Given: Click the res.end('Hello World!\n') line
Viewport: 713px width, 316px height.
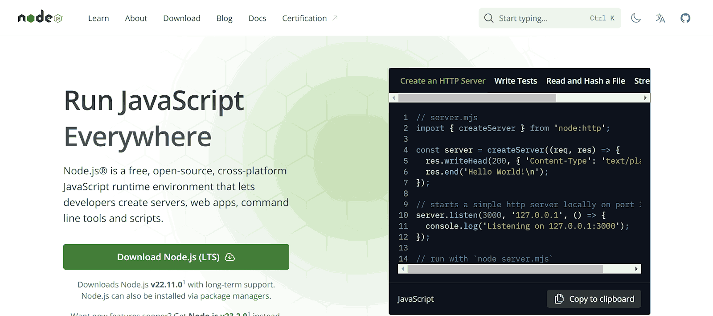Looking at the screenshot, I should [487, 172].
